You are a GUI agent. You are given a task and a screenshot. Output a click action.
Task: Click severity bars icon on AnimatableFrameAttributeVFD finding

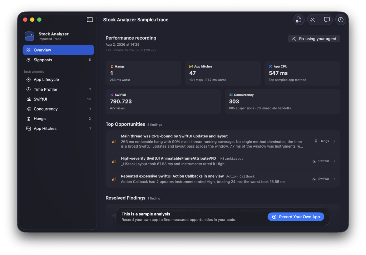pos(114,161)
